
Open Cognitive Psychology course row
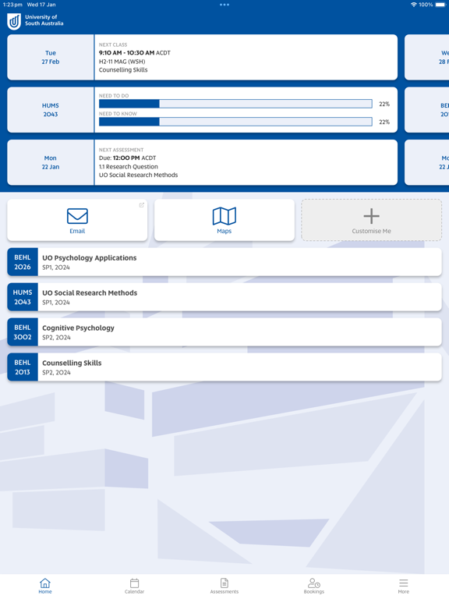pos(224,332)
